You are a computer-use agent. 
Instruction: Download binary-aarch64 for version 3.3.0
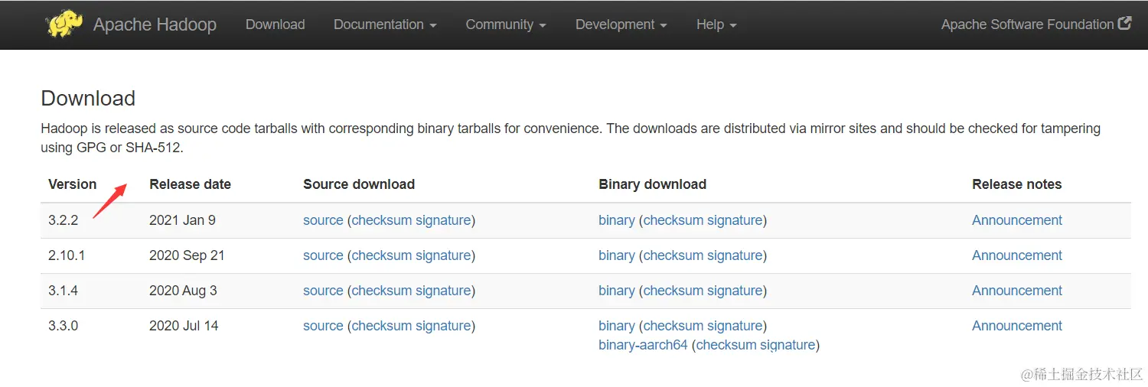pos(643,345)
